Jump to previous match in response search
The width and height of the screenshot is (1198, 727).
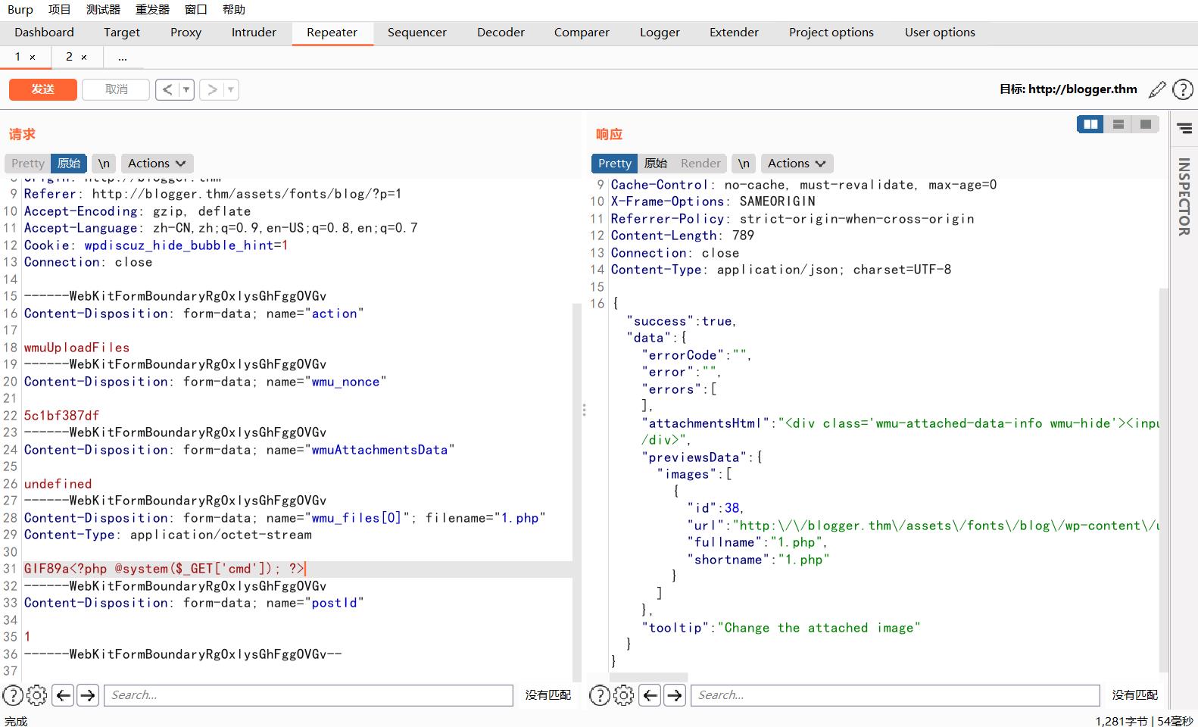(x=650, y=695)
